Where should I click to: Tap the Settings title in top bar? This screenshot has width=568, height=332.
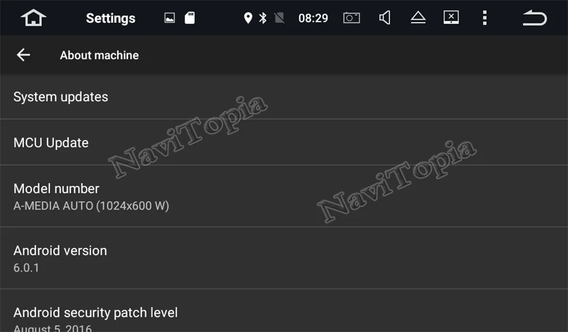[111, 18]
